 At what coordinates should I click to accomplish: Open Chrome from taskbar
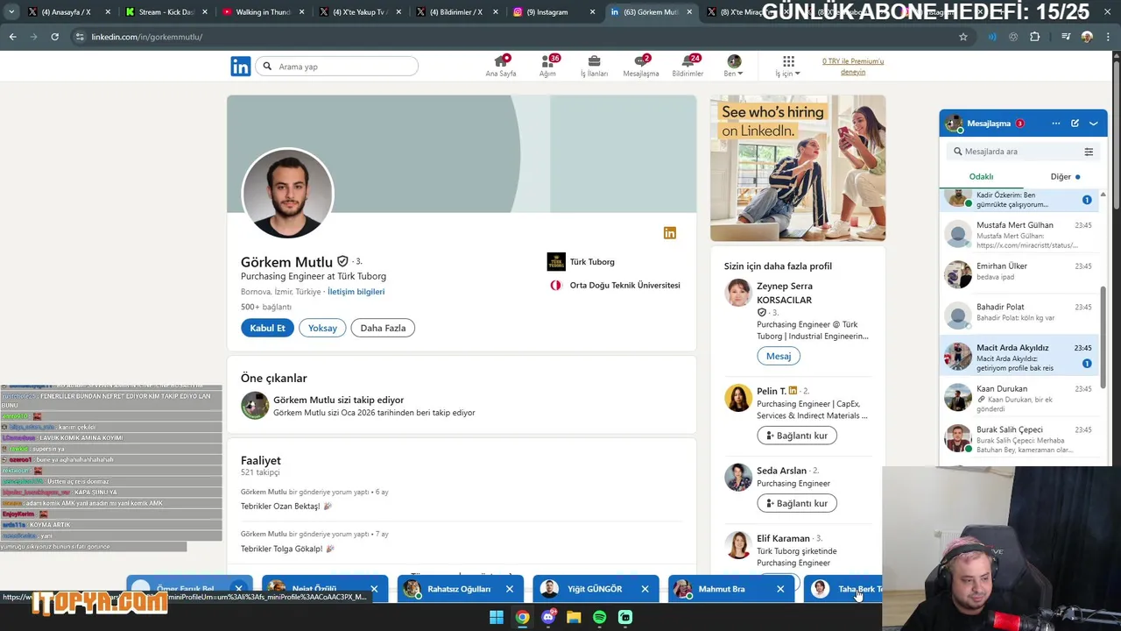(x=522, y=617)
